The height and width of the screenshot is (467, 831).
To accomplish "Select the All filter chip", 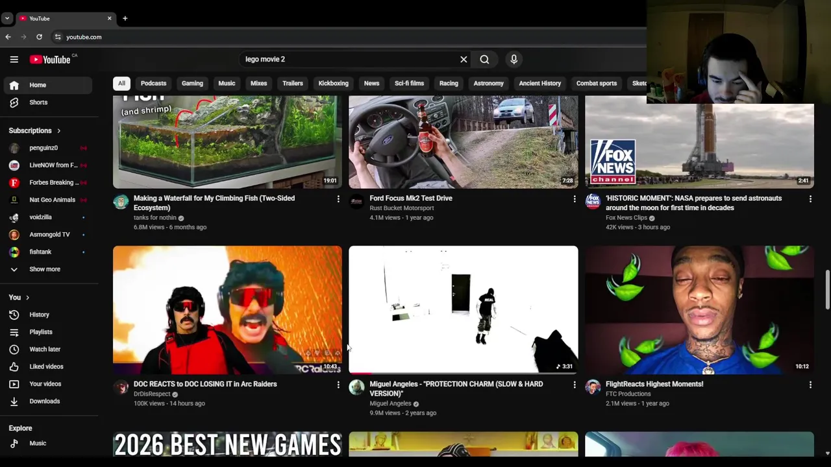I will [121, 83].
